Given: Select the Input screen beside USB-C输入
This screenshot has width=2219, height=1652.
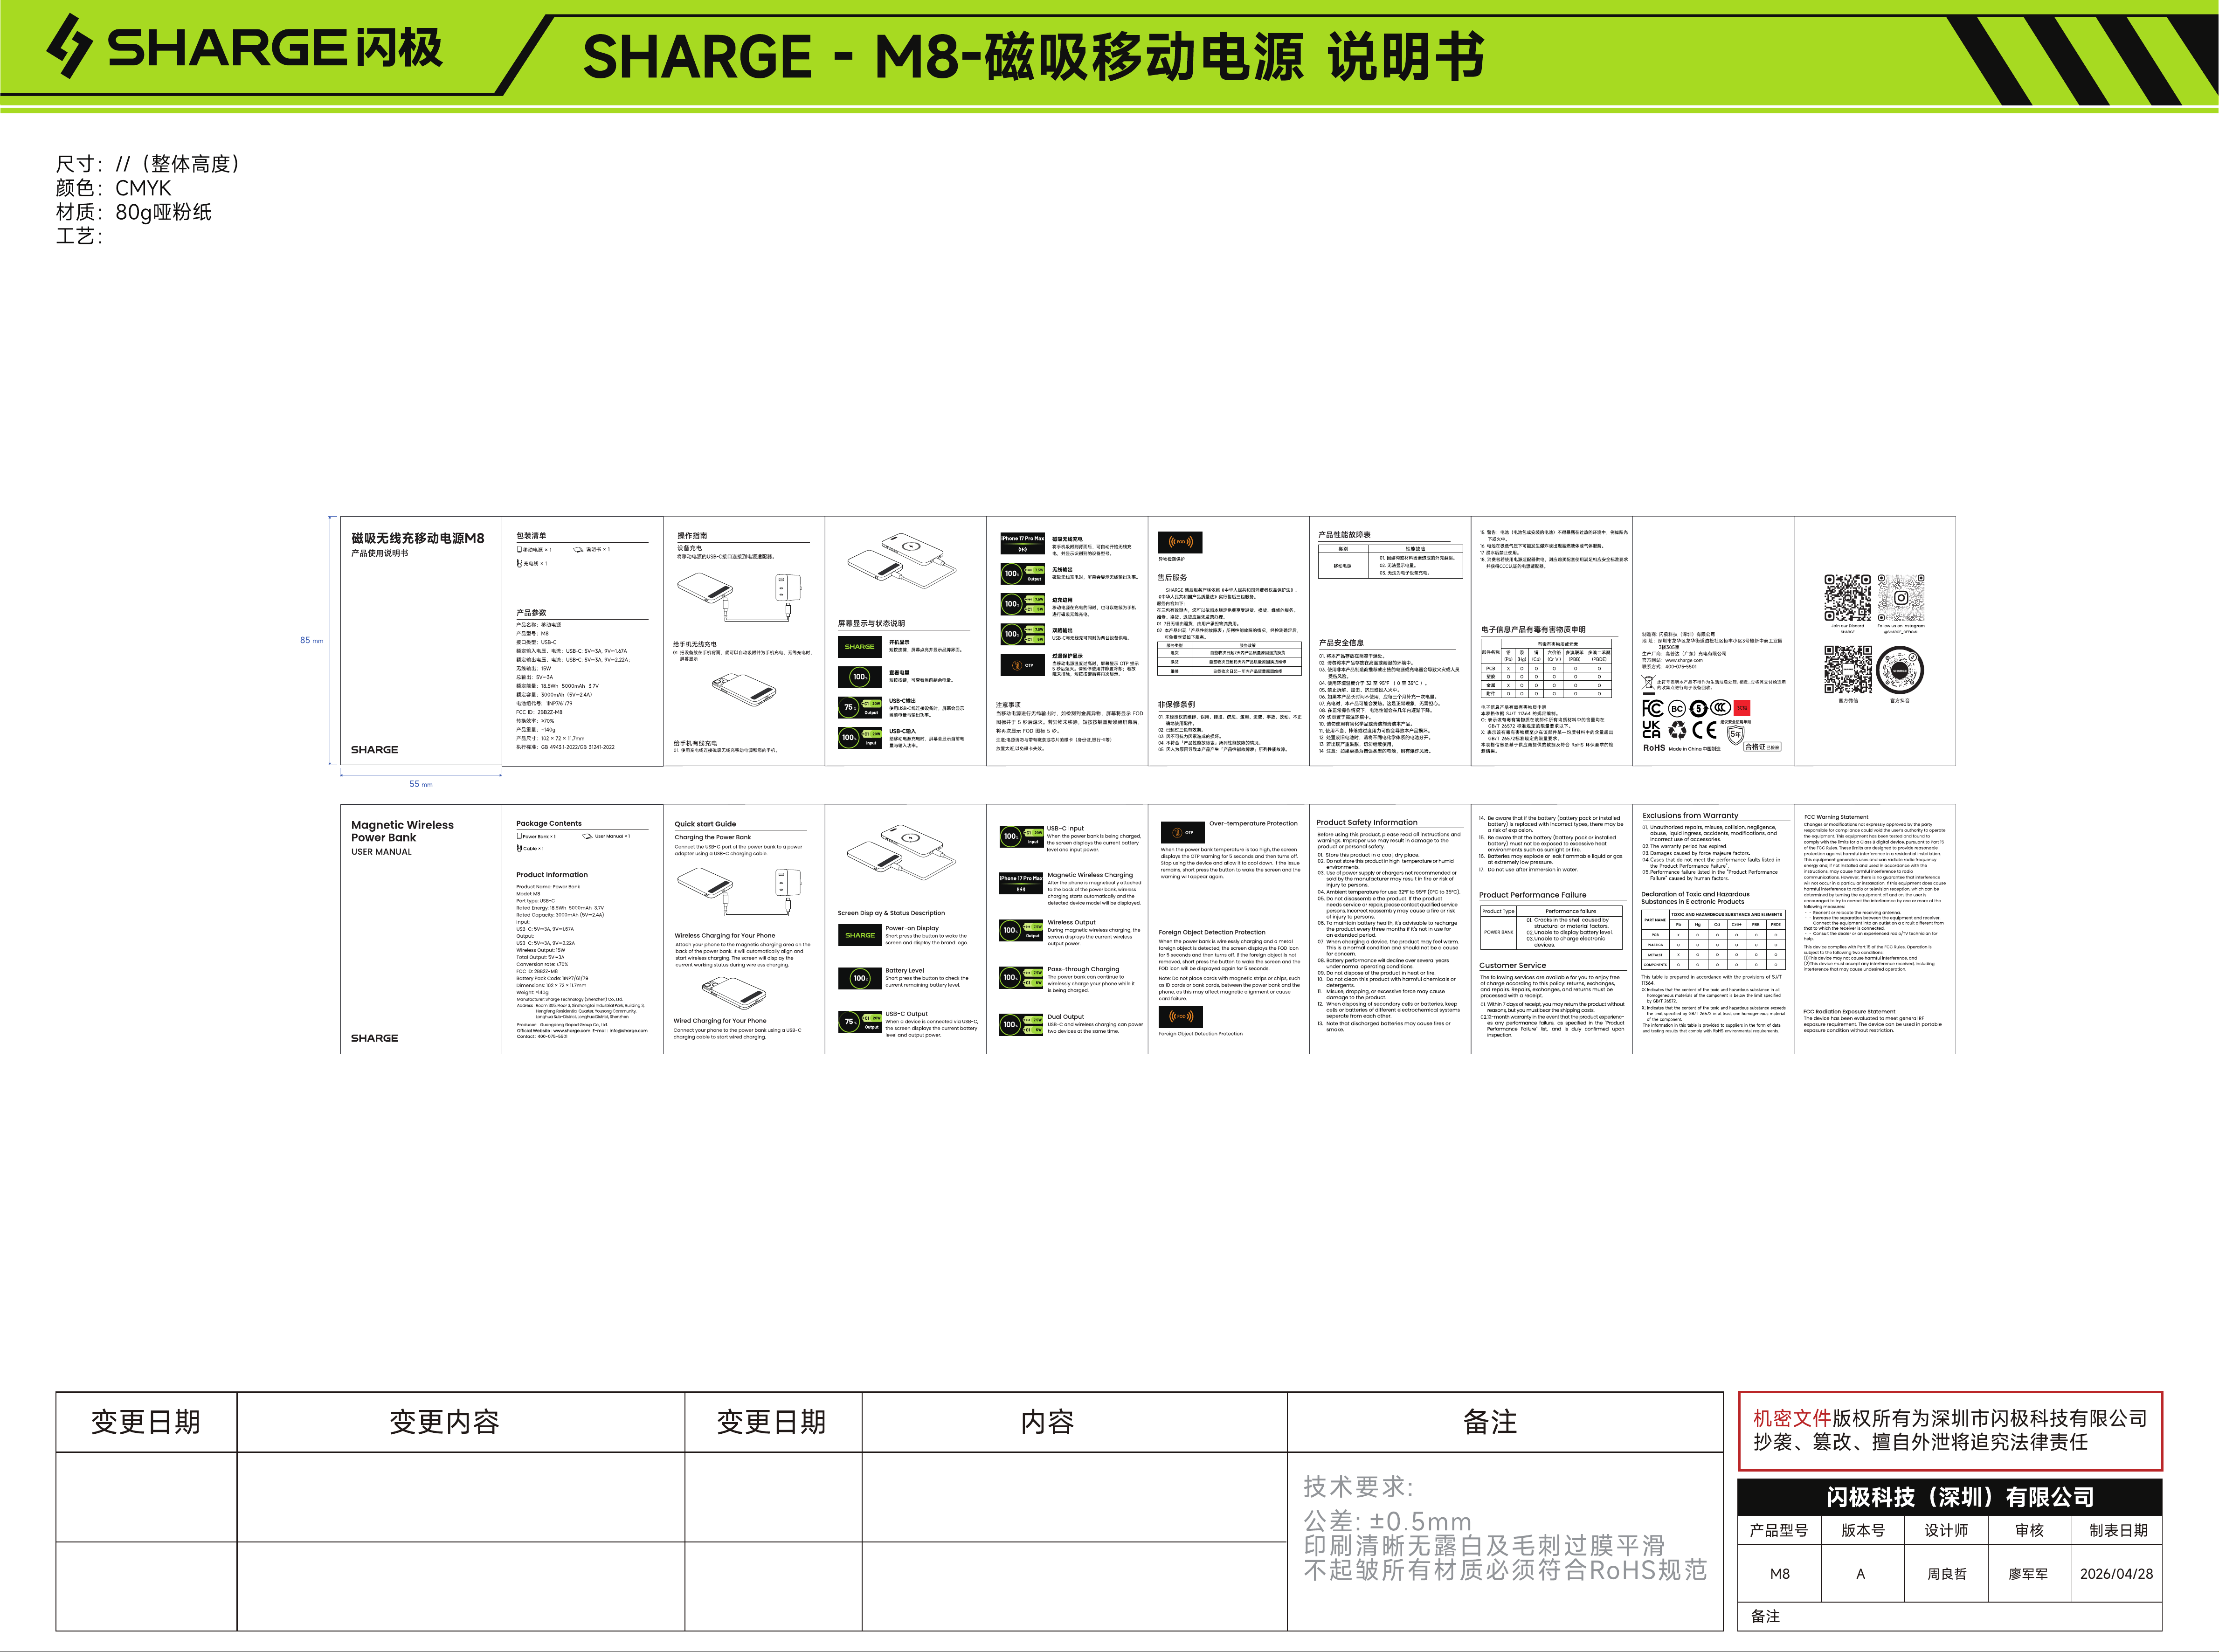Looking at the screenshot, I should [x=859, y=737].
